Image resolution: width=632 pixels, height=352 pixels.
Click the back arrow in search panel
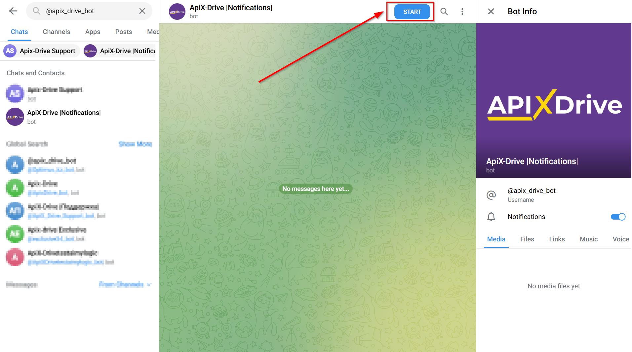13,11
